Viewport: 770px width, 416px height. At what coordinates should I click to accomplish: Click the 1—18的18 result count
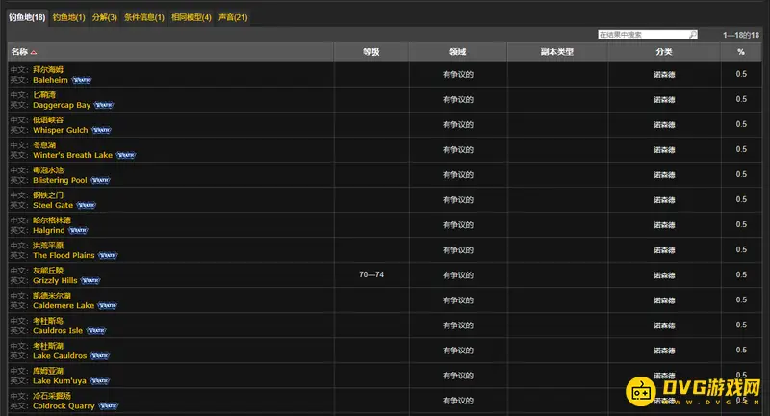[740, 35]
